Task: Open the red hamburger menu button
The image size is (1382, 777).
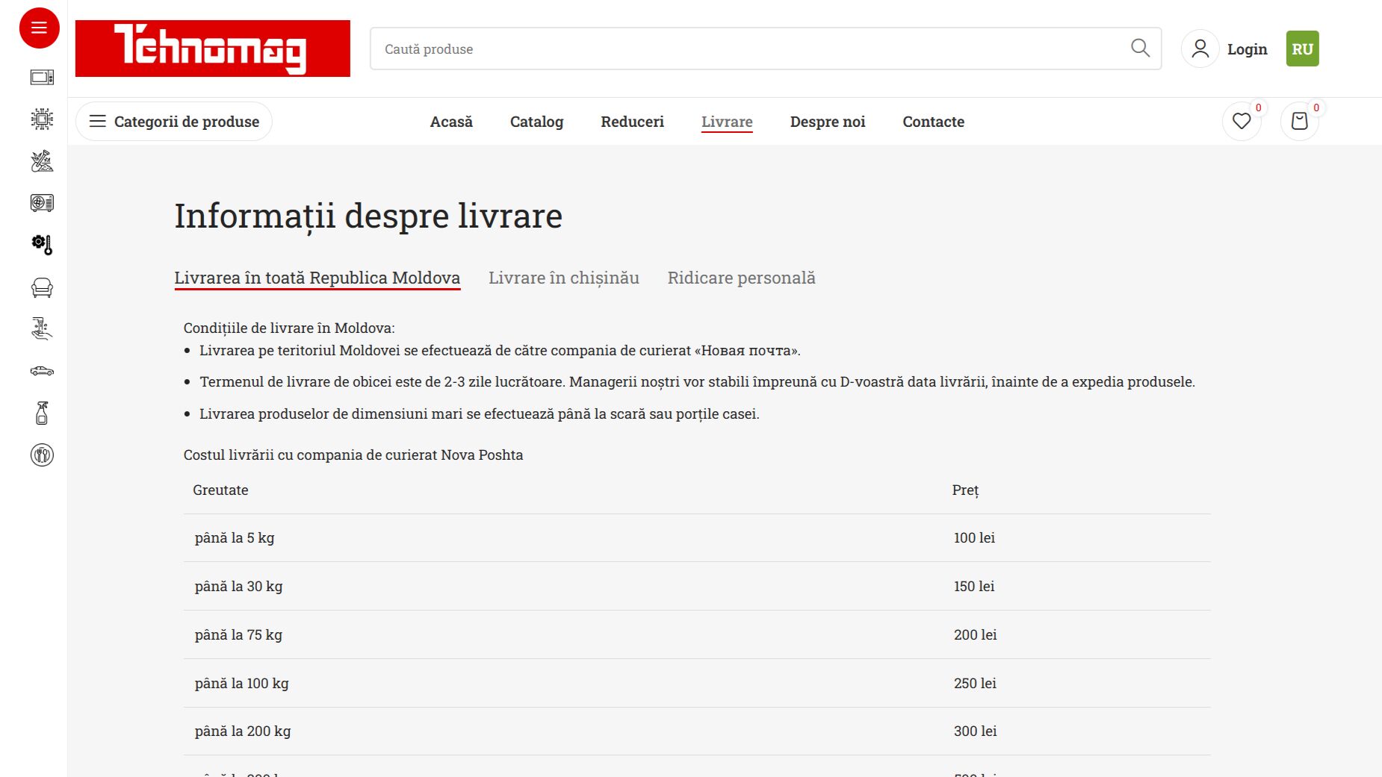Action: [39, 28]
